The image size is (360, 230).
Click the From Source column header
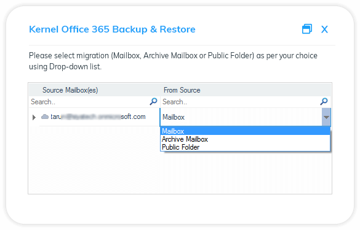182,90
